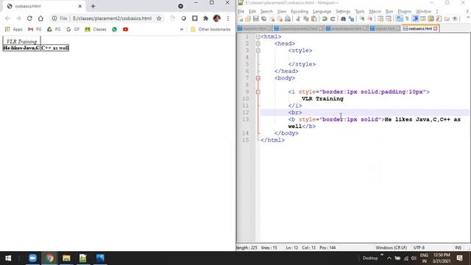Undo using the green arrow icon
This screenshot has width=471, height=265.
tap(325, 19)
